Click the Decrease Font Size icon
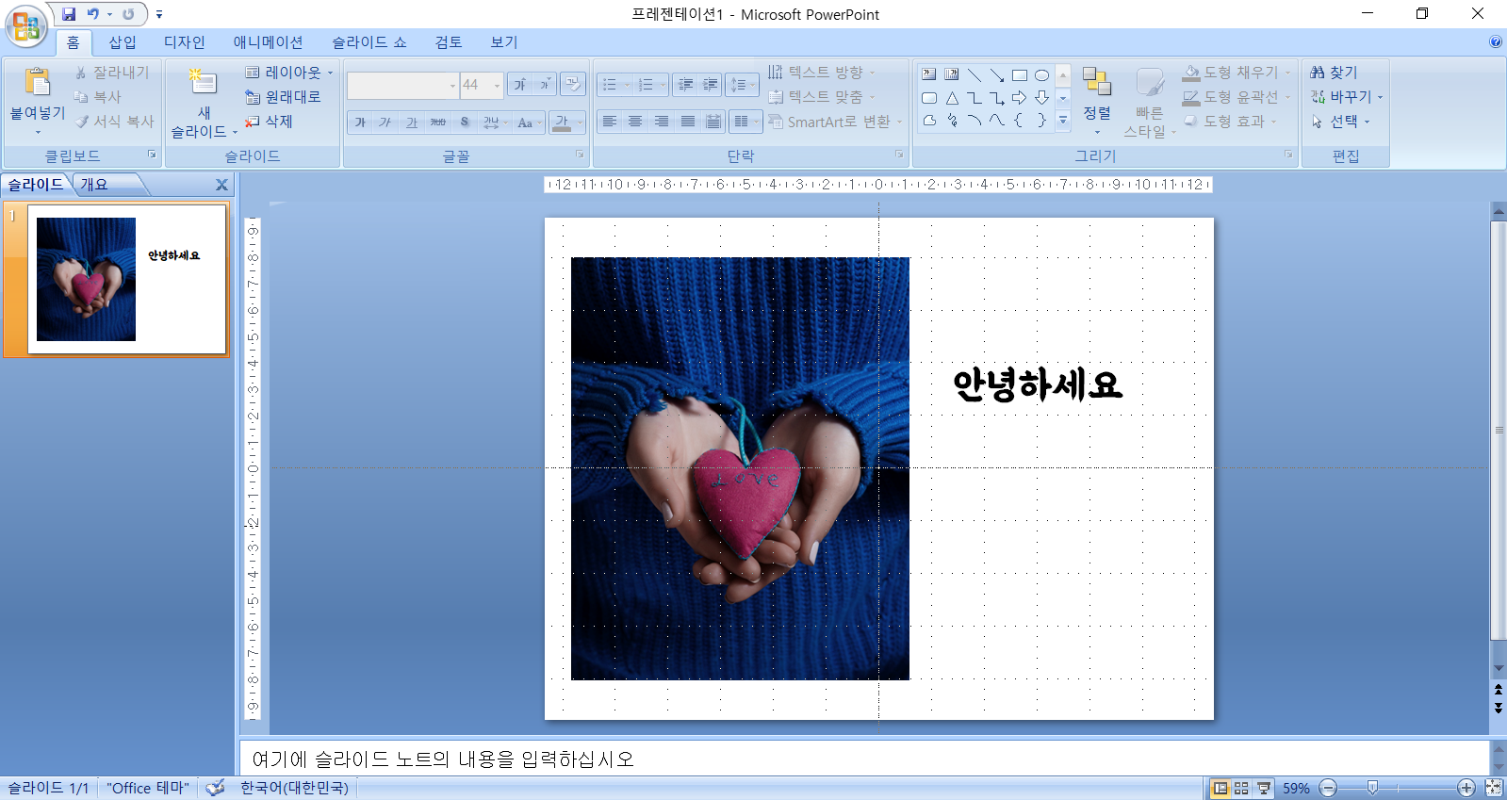 [545, 85]
